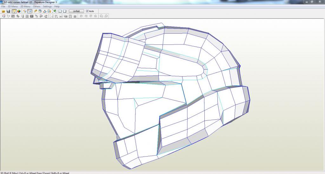Click the status bar rotation hint text
Viewport: 325px width, 174px height.
click(34, 173)
